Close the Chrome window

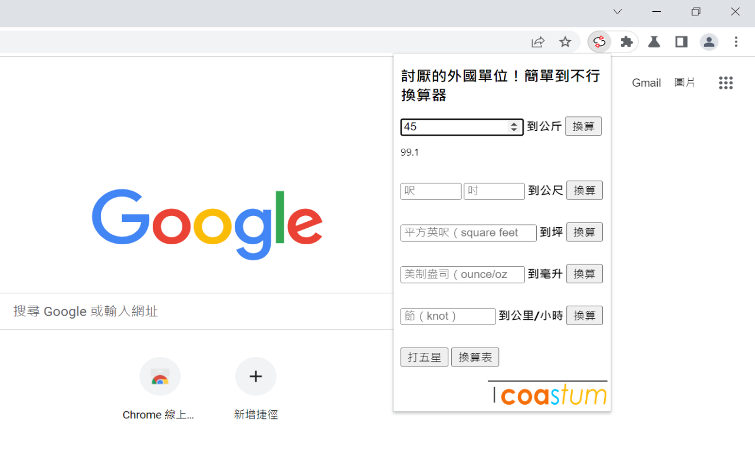[x=735, y=12]
